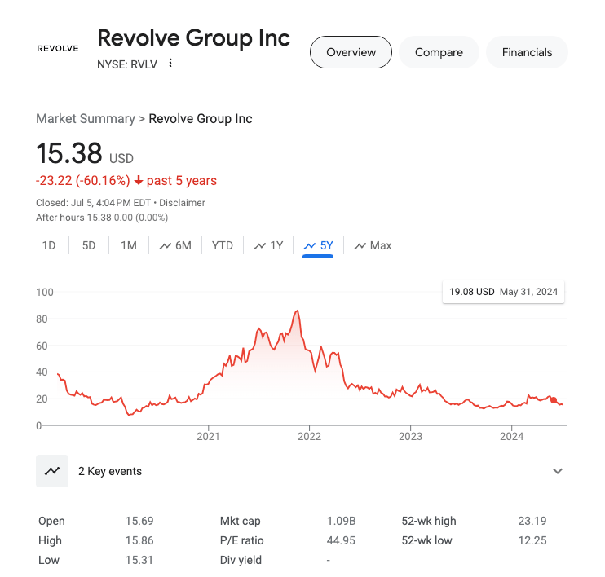
Task: Select the 1M time range
Action: [x=129, y=245]
